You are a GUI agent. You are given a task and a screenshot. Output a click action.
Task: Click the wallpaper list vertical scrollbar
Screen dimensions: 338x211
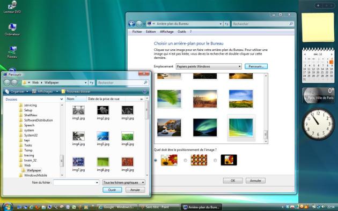pyautogui.click(x=266, y=108)
